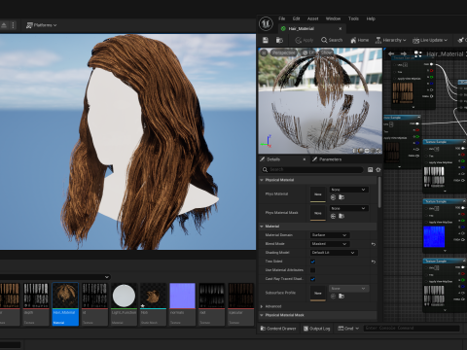Open the Tools menu
The image size is (467, 350).
[x=353, y=18]
